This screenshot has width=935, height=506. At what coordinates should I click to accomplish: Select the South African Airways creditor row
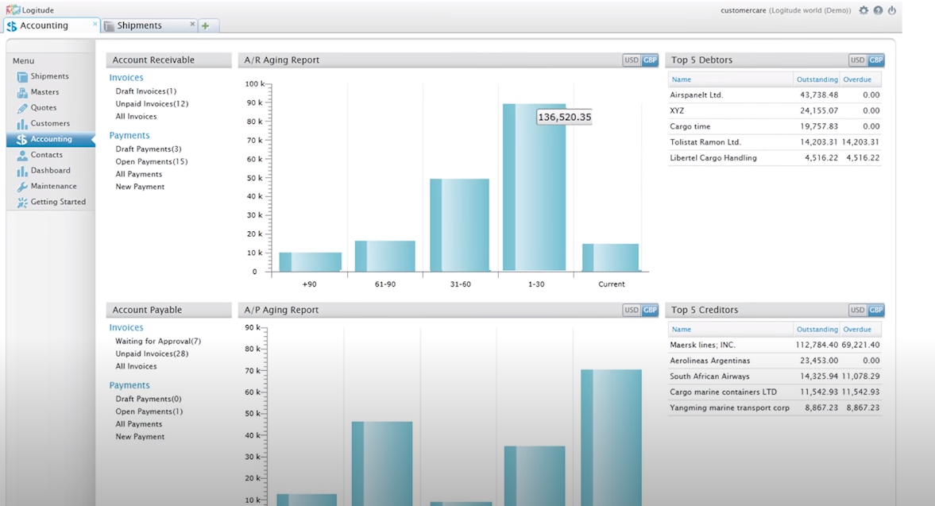point(775,376)
